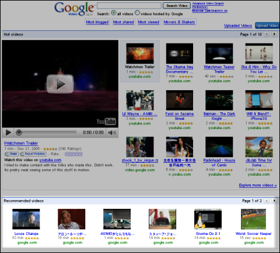This screenshot has width=280, height=253.
Task: Open the Watchmen Teaser Trailer thumbnail
Action: 219,54
